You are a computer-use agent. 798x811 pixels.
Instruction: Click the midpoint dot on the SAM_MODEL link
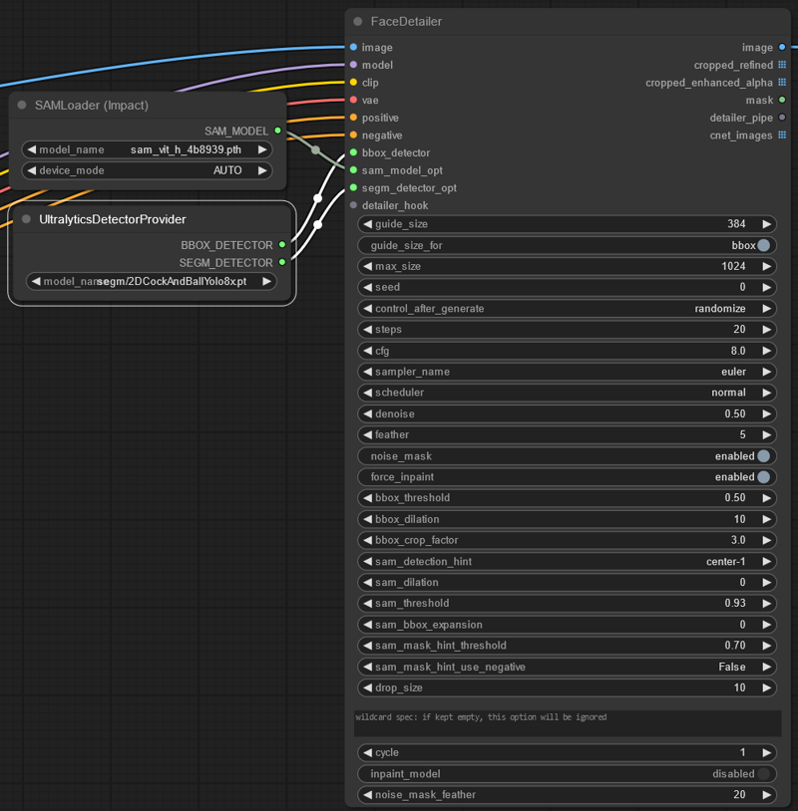(315, 150)
